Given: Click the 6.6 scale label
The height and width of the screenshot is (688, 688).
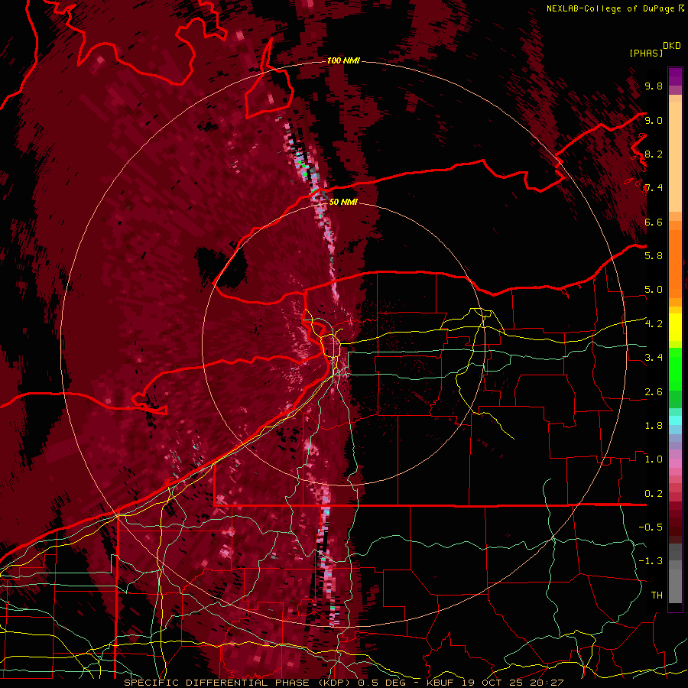Looking at the screenshot, I should (654, 222).
